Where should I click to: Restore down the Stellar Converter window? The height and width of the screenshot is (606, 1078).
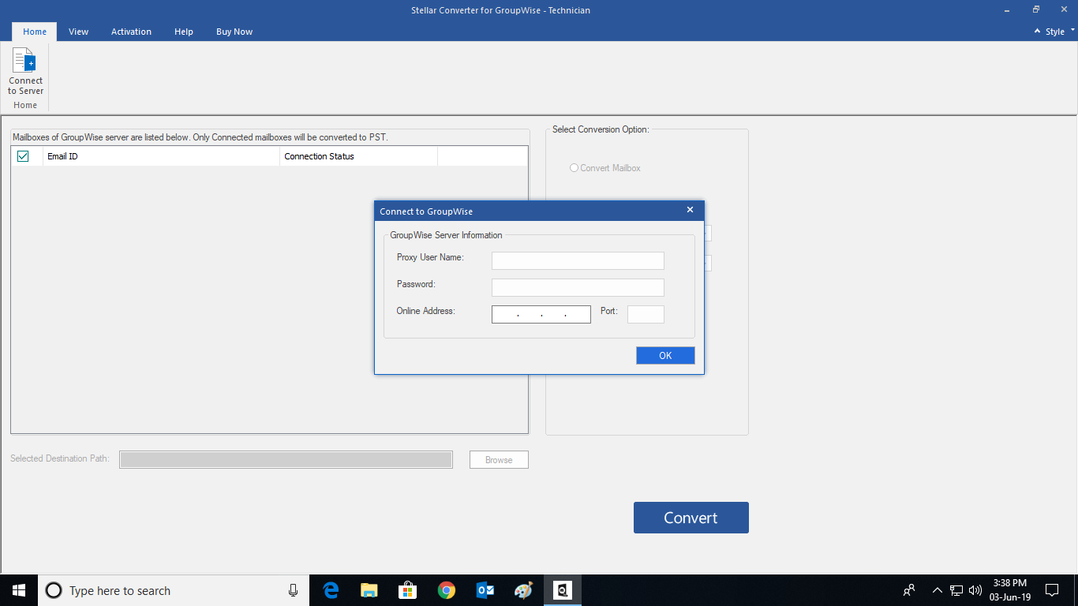[1036, 10]
